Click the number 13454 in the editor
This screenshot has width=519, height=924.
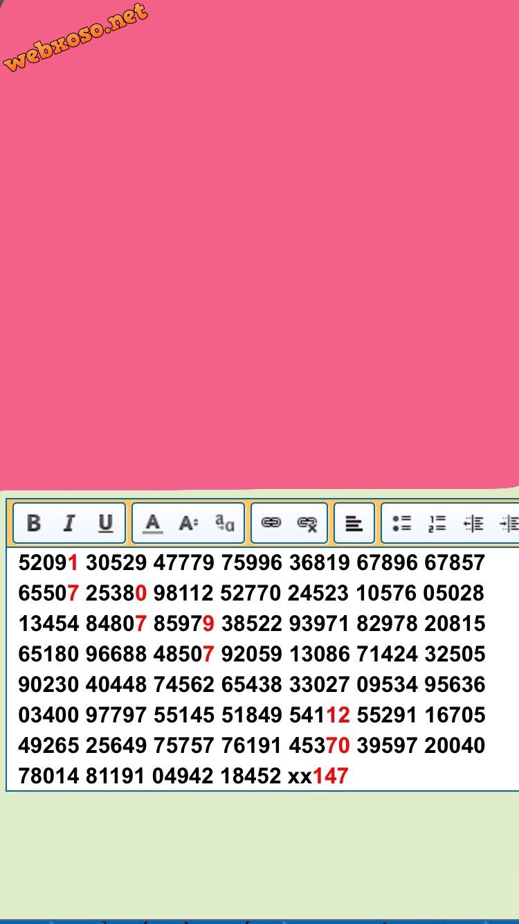[x=48, y=623]
